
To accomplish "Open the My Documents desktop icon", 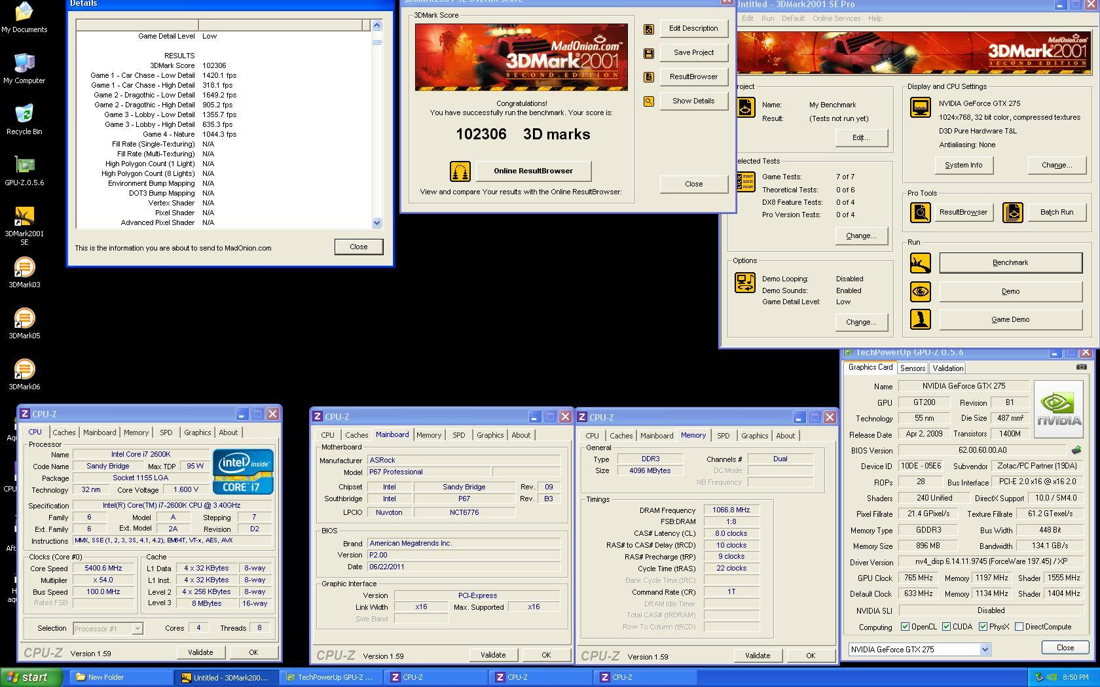I will tap(24, 18).
